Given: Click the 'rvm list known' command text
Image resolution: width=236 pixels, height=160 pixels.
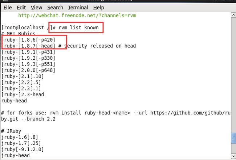Looking at the screenshot, I should click(78, 28).
